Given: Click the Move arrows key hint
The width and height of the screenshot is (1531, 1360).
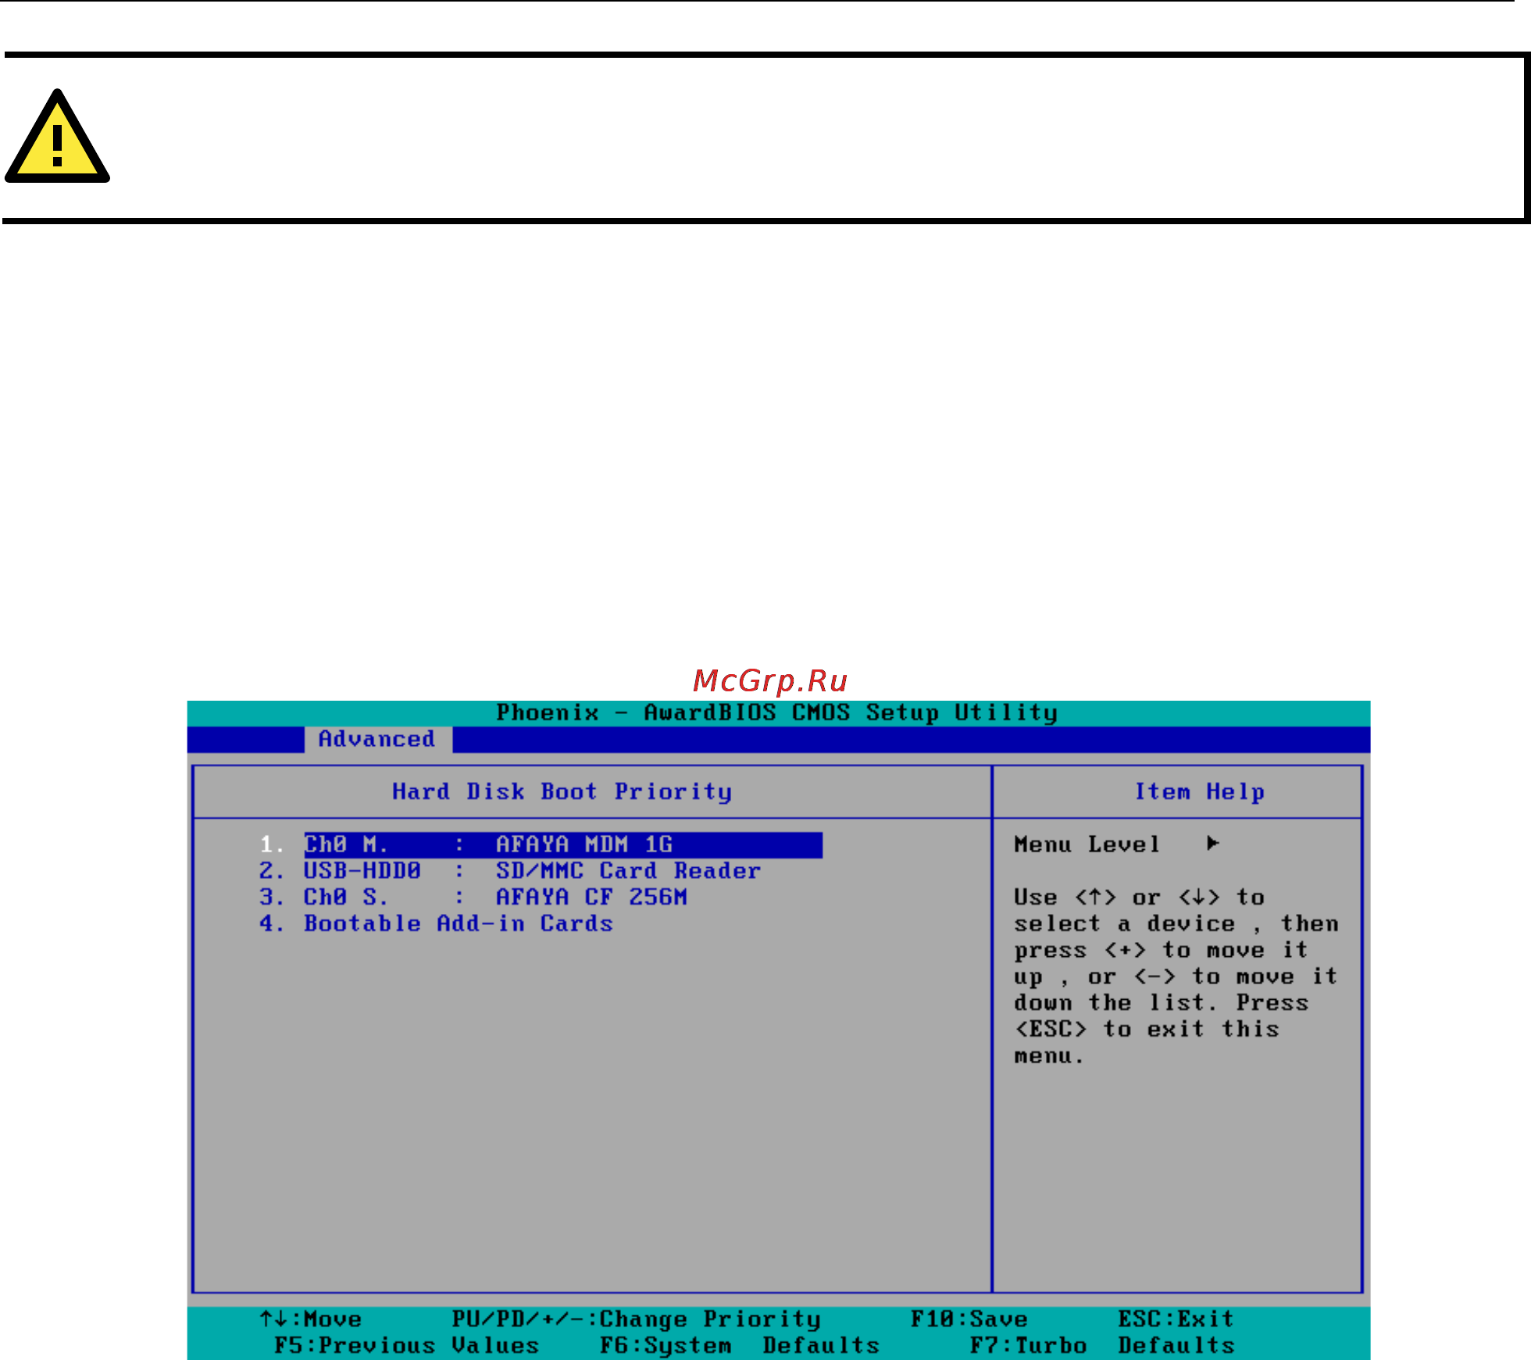Looking at the screenshot, I should click(x=310, y=1319).
